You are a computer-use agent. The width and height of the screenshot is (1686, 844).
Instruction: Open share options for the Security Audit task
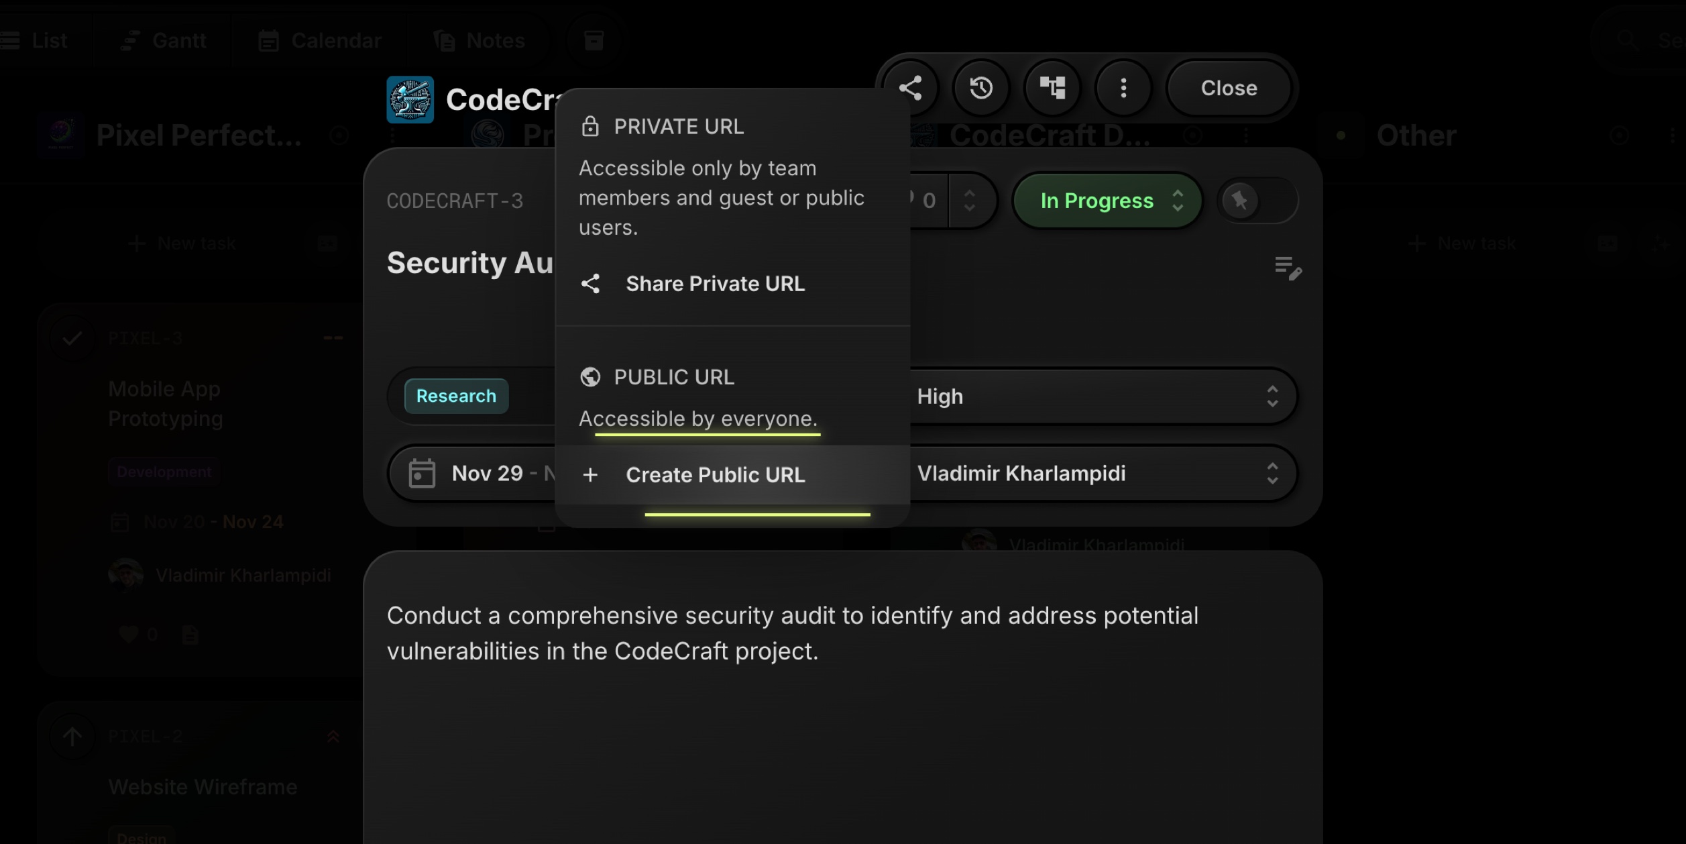click(x=911, y=87)
